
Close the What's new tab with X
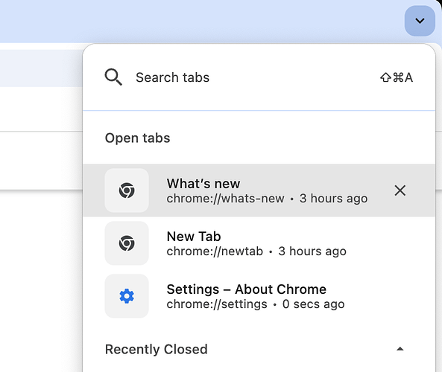pos(400,190)
